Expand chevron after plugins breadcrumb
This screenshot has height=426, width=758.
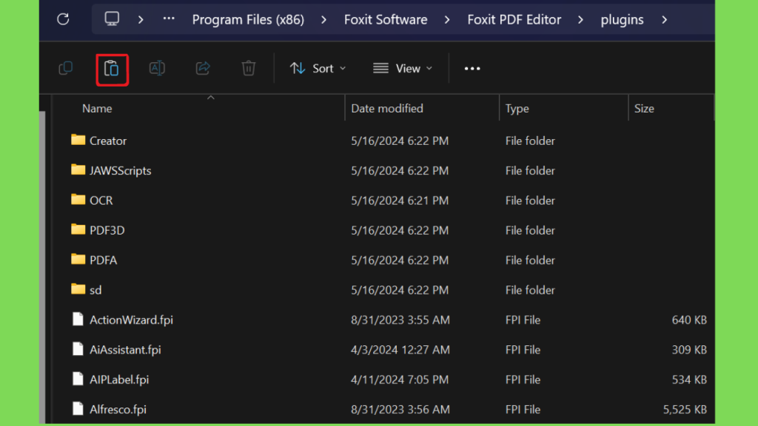point(665,20)
